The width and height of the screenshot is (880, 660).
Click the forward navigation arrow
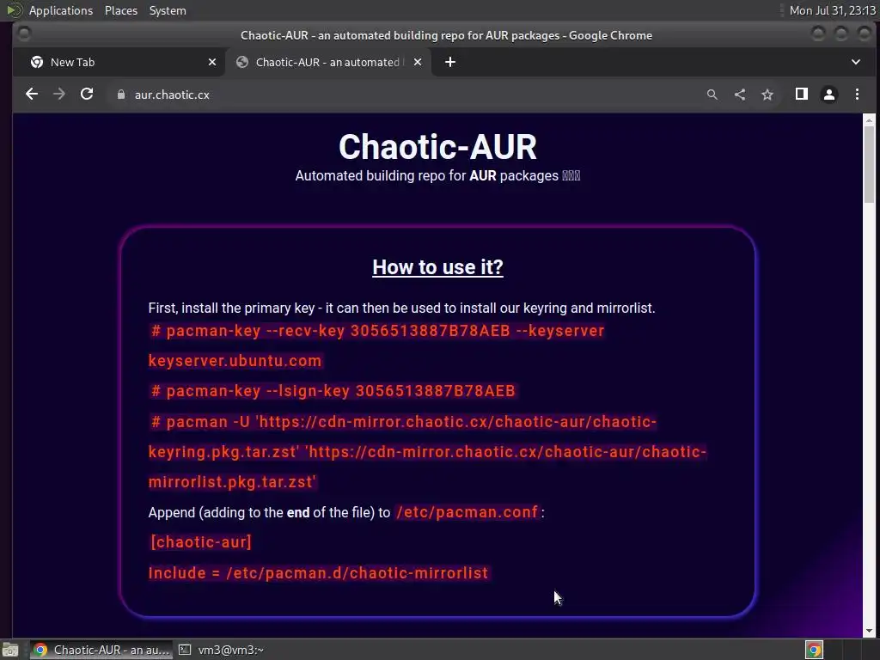click(59, 95)
